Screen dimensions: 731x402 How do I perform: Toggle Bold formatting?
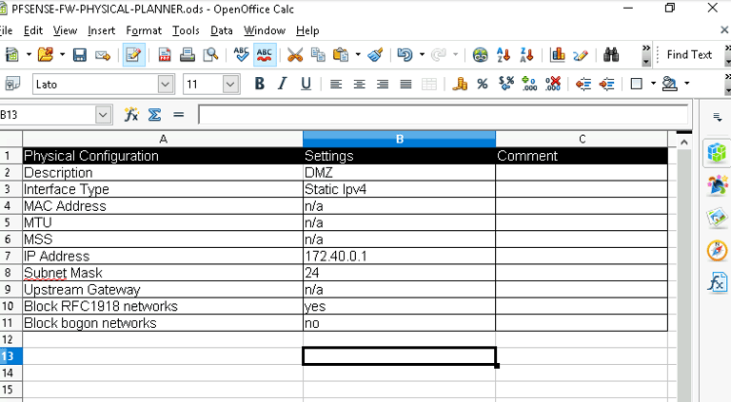click(260, 85)
